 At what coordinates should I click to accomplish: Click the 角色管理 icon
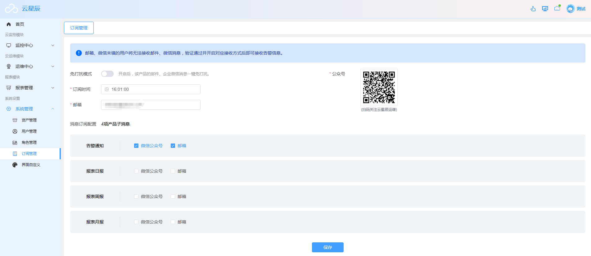(15, 143)
